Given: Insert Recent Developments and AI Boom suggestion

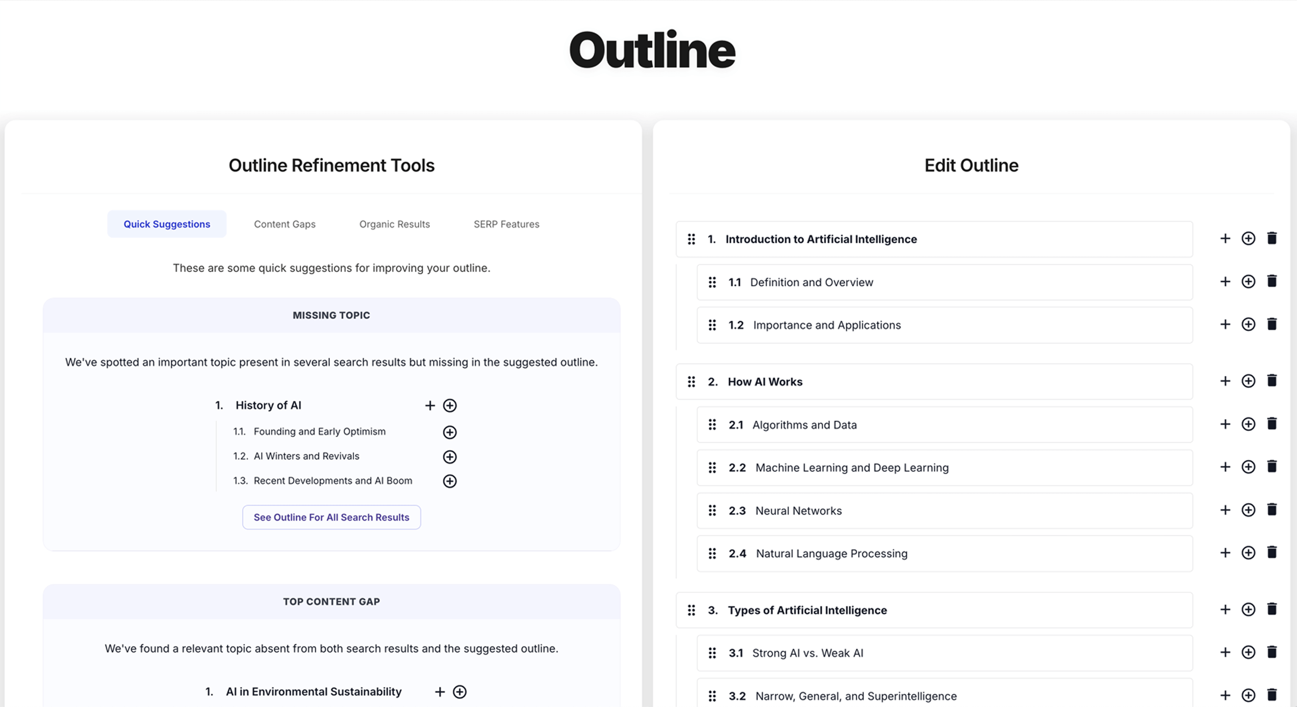Looking at the screenshot, I should (450, 481).
